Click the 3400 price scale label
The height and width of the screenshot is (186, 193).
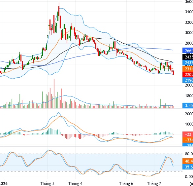pyautogui.click(x=189, y=12)
